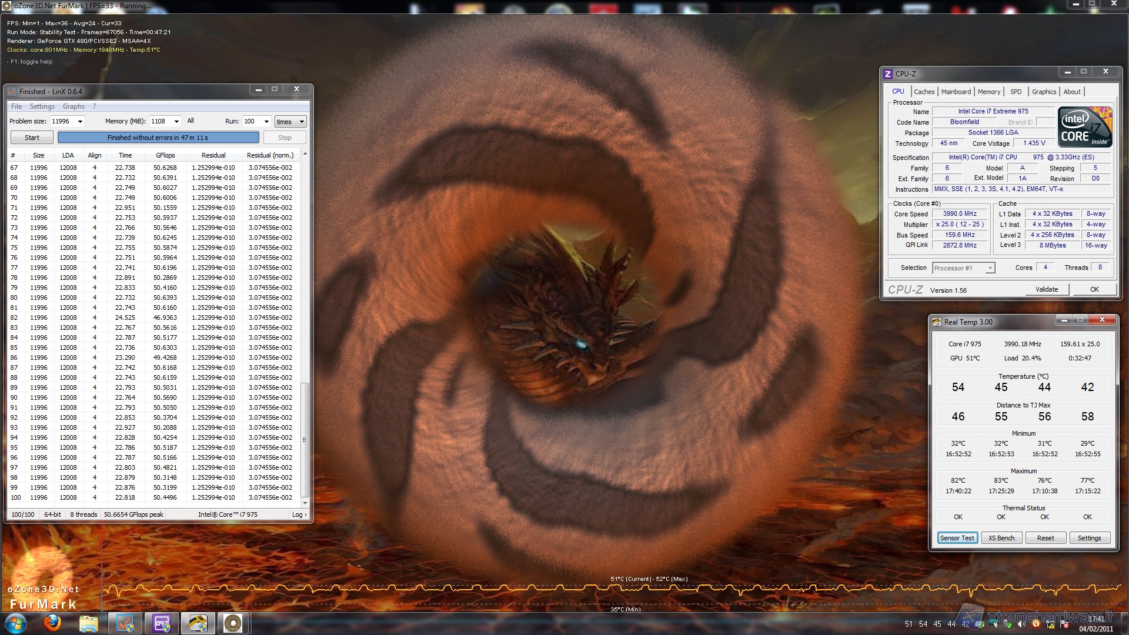Switch to Real Temp taskbar icon

point(198,623)
